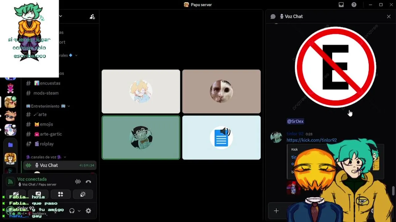Open server icon with green speaker badge

pyautogui.click(x=10, y=102)
